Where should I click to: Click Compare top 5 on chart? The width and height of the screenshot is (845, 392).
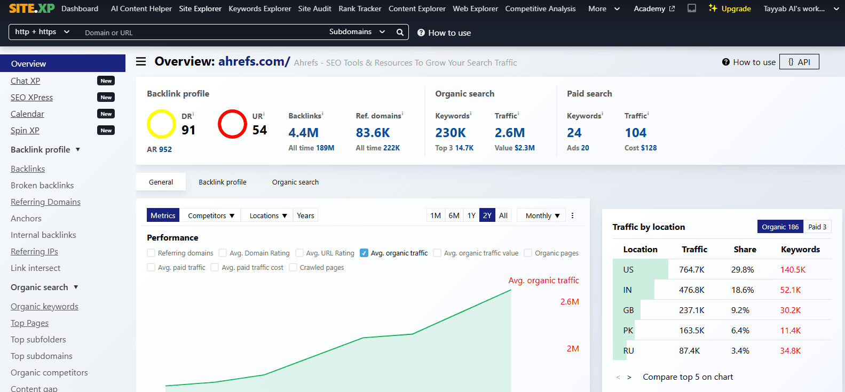point(688,377)
